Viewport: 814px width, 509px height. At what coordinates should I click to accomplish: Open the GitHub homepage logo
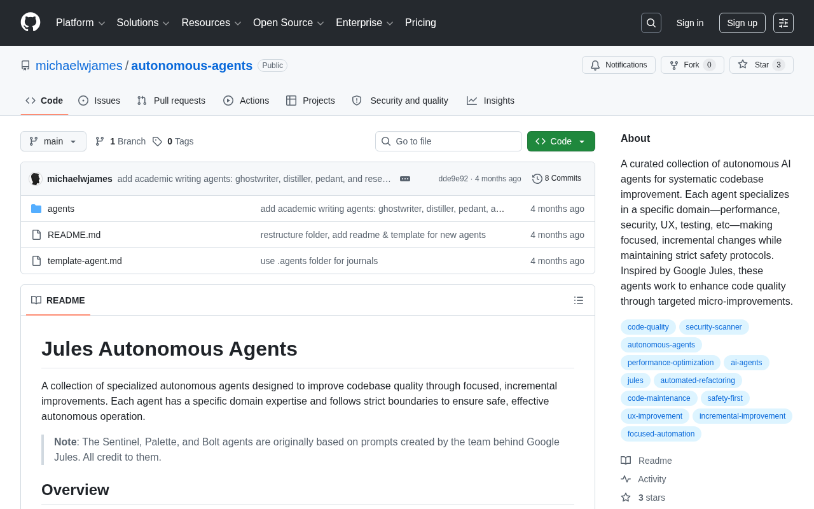tap(31, 22)
